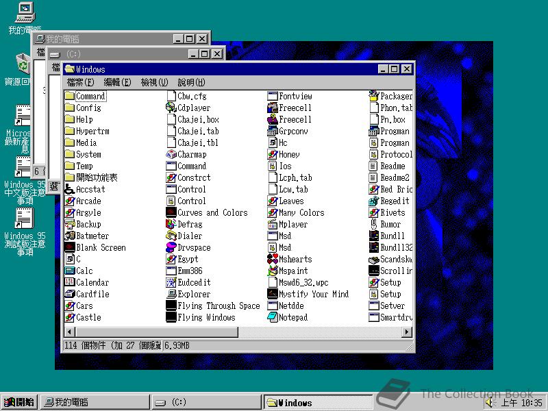Select the Netdde file
The image size is (548, 411).
pos(286,306)
